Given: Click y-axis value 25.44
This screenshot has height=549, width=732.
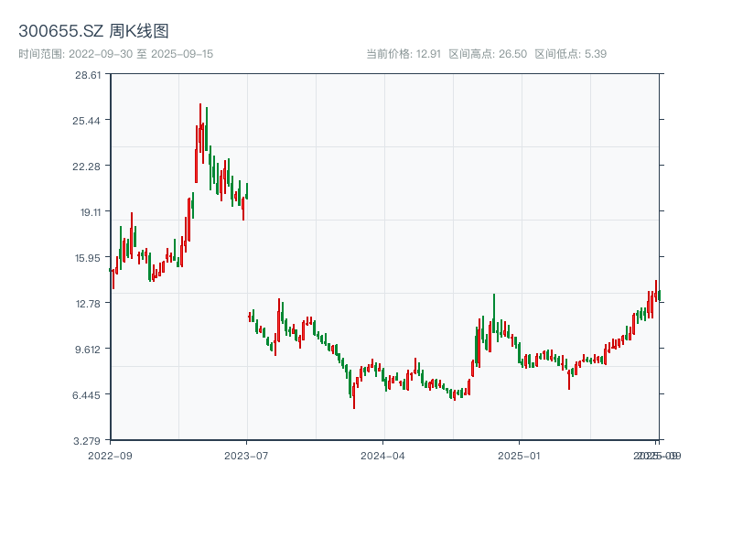Looking at the screenshot, I should (86, 121).
